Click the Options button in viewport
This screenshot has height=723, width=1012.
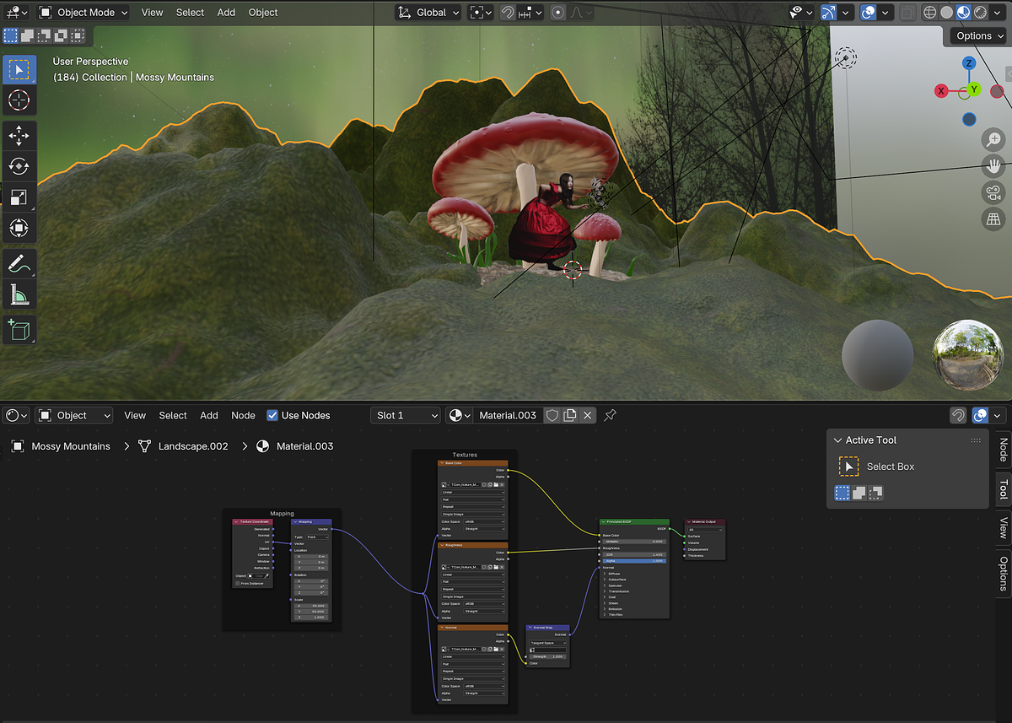pos(979,35)
